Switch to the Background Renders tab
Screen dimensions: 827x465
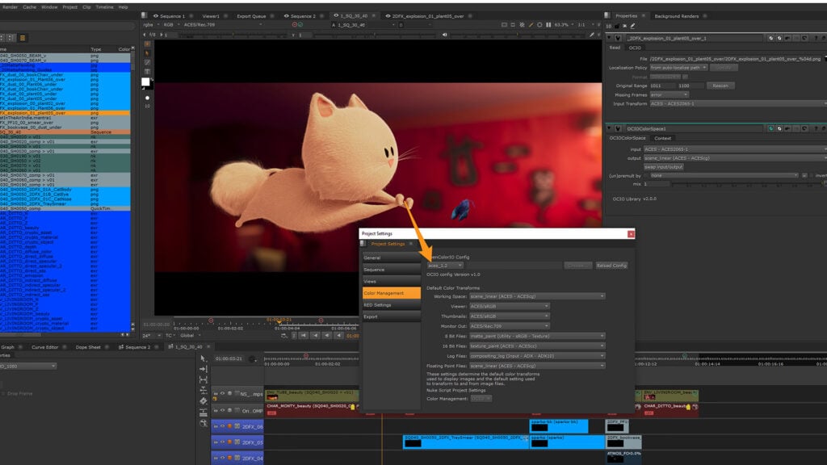tap(676, 16)
